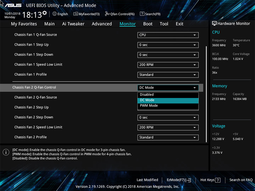Screen dimensions: 255x191
Task: Select the Monitor tab
Action: click(127, 24)
